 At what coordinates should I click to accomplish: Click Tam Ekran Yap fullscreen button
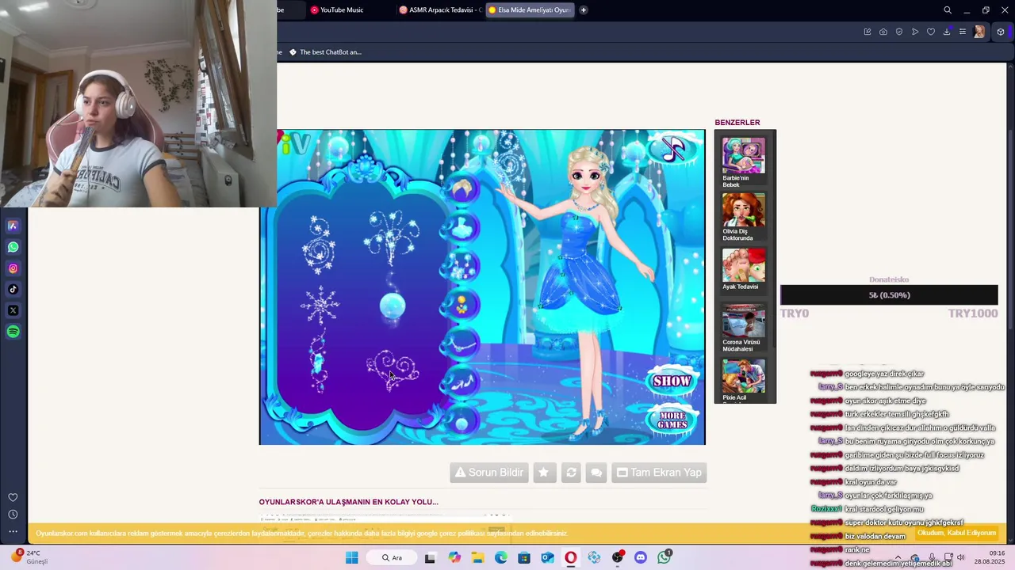pyautogui.click(x=659, y=473)
